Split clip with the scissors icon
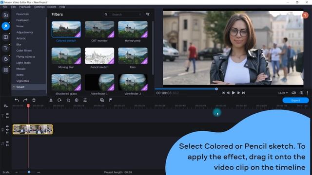Image resolution: width=312 pixels, height=175 pixels. [x=51, y=100]
